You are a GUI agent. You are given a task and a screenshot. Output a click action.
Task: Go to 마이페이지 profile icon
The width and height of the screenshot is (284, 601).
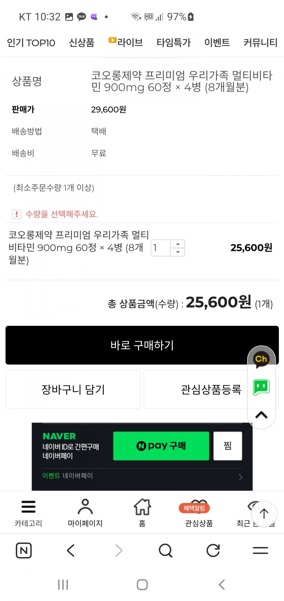click(85, 507)
